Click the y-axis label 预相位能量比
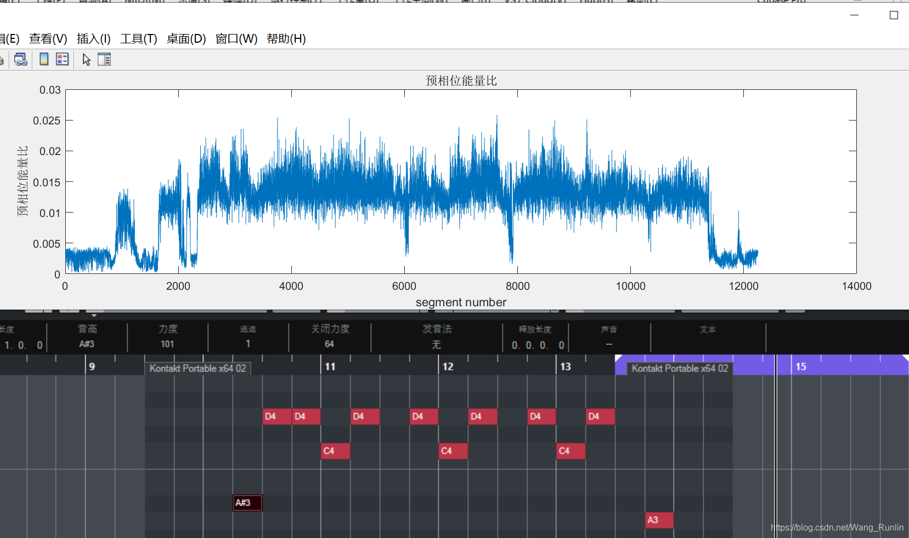Image resolution: width=909 pixels, height=538 pixels. (x=22, y=181)
